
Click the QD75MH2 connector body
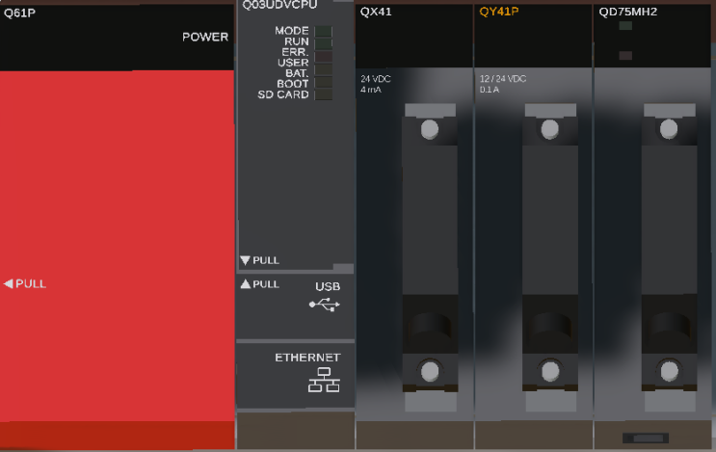669,219
